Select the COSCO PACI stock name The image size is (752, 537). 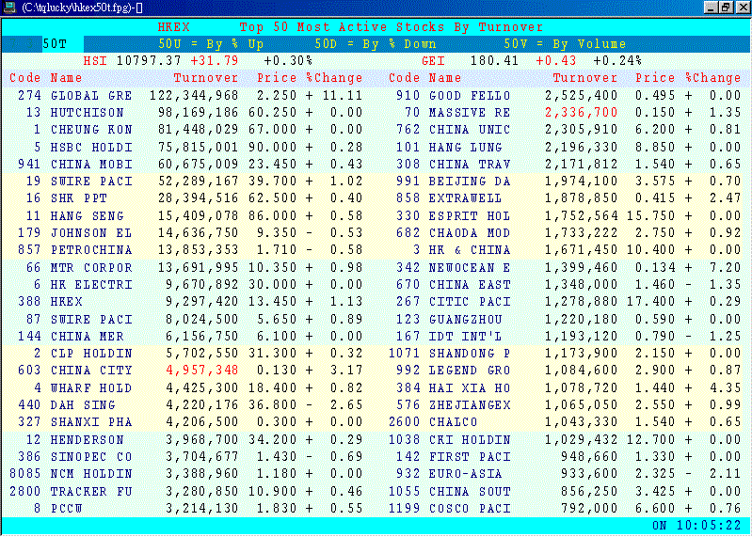coord(470,508)
